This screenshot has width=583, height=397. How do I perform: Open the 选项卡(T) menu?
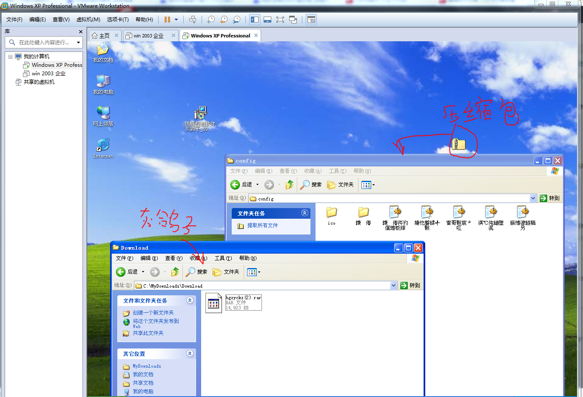[118, 20]
